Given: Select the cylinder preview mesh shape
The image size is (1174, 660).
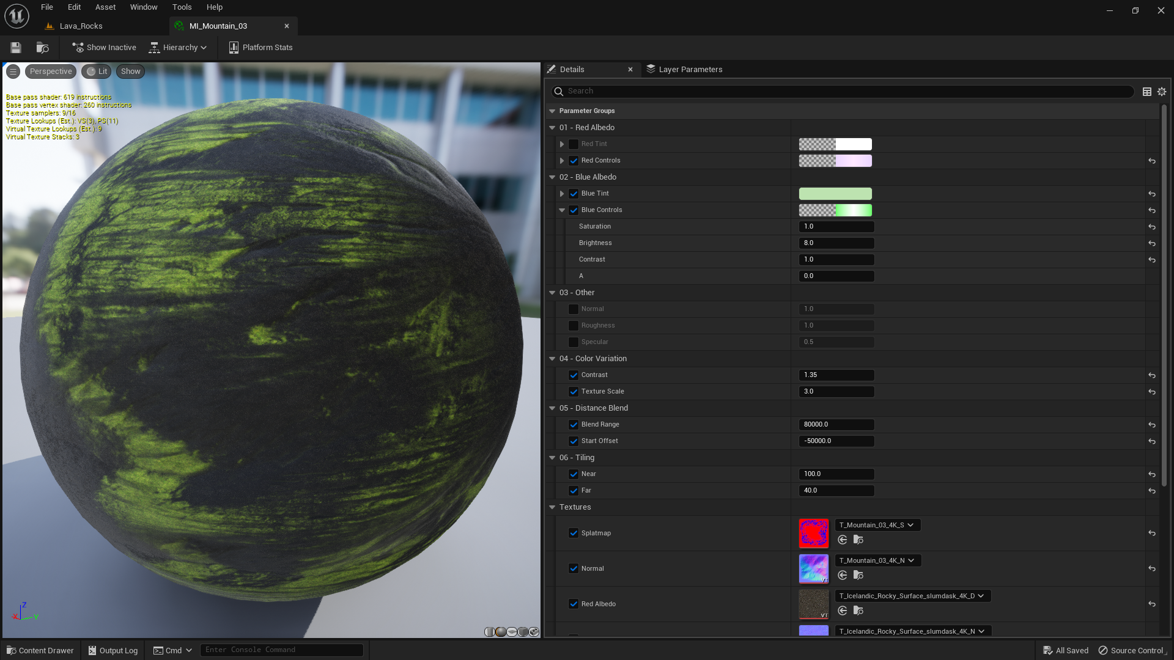Looking at the screenshot, I should (x=489, y=632).
